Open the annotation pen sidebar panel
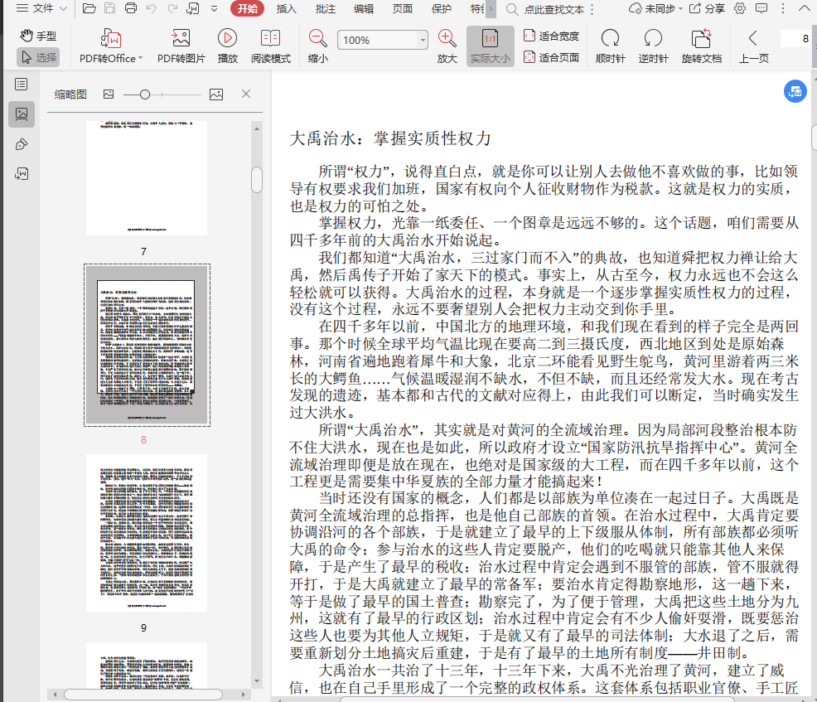 (22, 144)
